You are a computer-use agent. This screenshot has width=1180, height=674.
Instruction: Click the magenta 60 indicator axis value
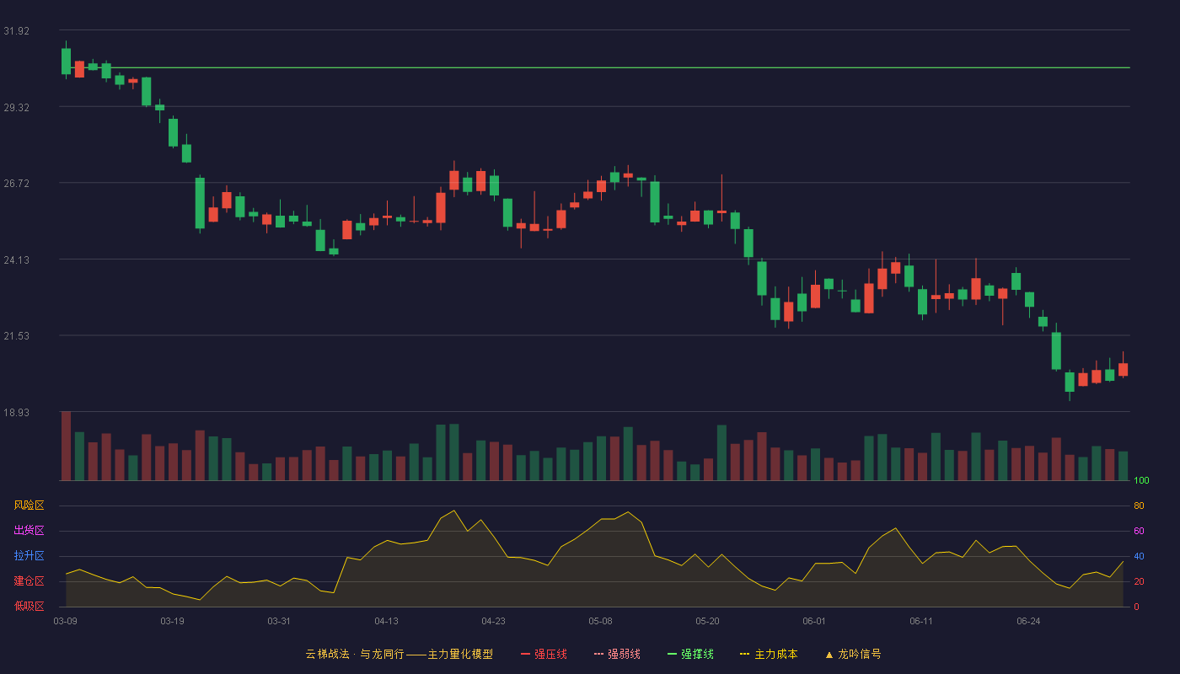coord(1139,531)
